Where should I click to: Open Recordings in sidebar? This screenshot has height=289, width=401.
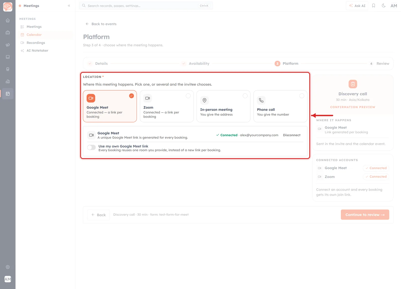(x=36, y=43)
